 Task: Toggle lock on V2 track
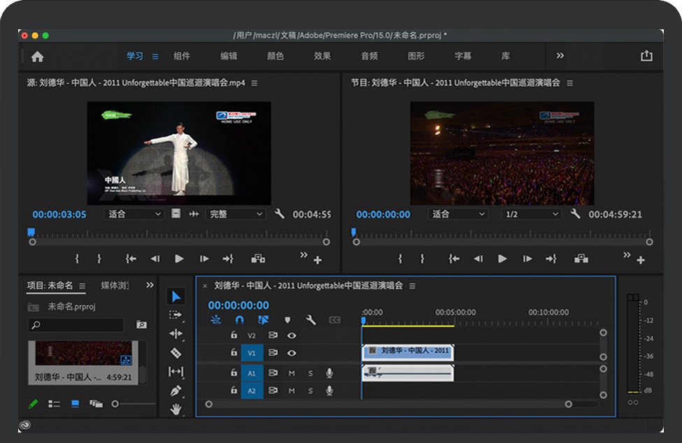pos(234,335)
